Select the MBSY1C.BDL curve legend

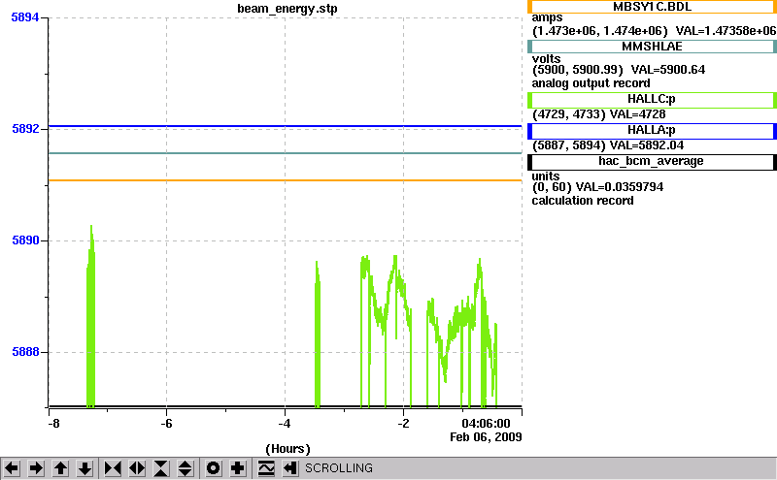click(x=652, y=7)
